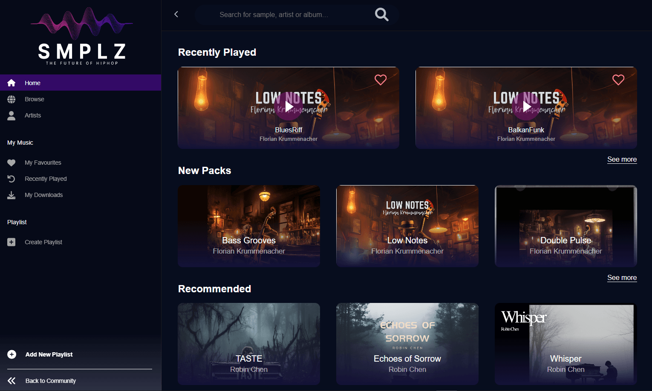The height and width of the screenshot is (391, 652).
Task: Click the Create Playlist plus icon
Action: point(12,242)
